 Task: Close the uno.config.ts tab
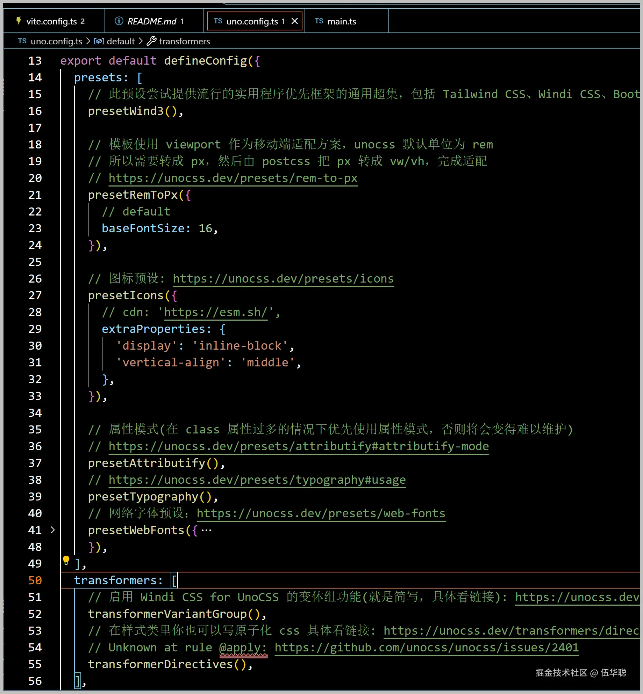click(x=295, y=21)
